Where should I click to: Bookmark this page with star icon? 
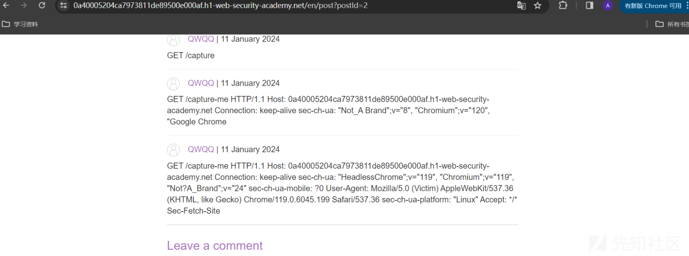(x=538, y=5)
